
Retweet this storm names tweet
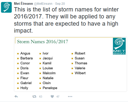[34, 97]
